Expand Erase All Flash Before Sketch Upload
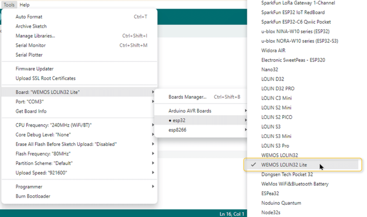The height and width of the screenshot is (217, 367). click(x=79, y=144)
